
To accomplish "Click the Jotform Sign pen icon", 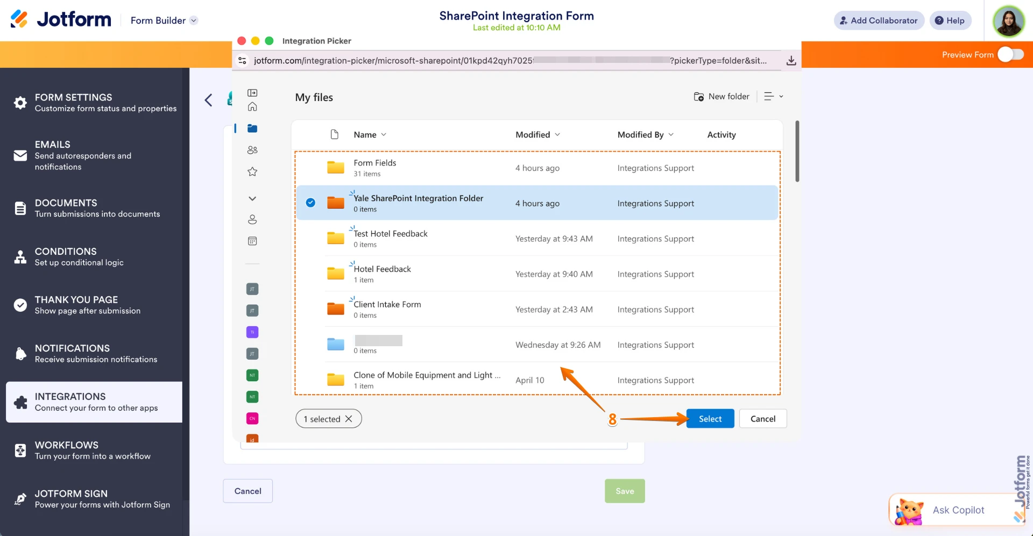I will 20,499.
